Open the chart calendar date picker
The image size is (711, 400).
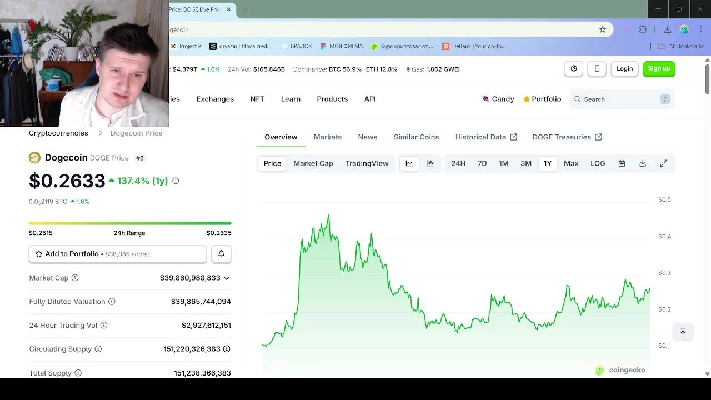(622, 163)
